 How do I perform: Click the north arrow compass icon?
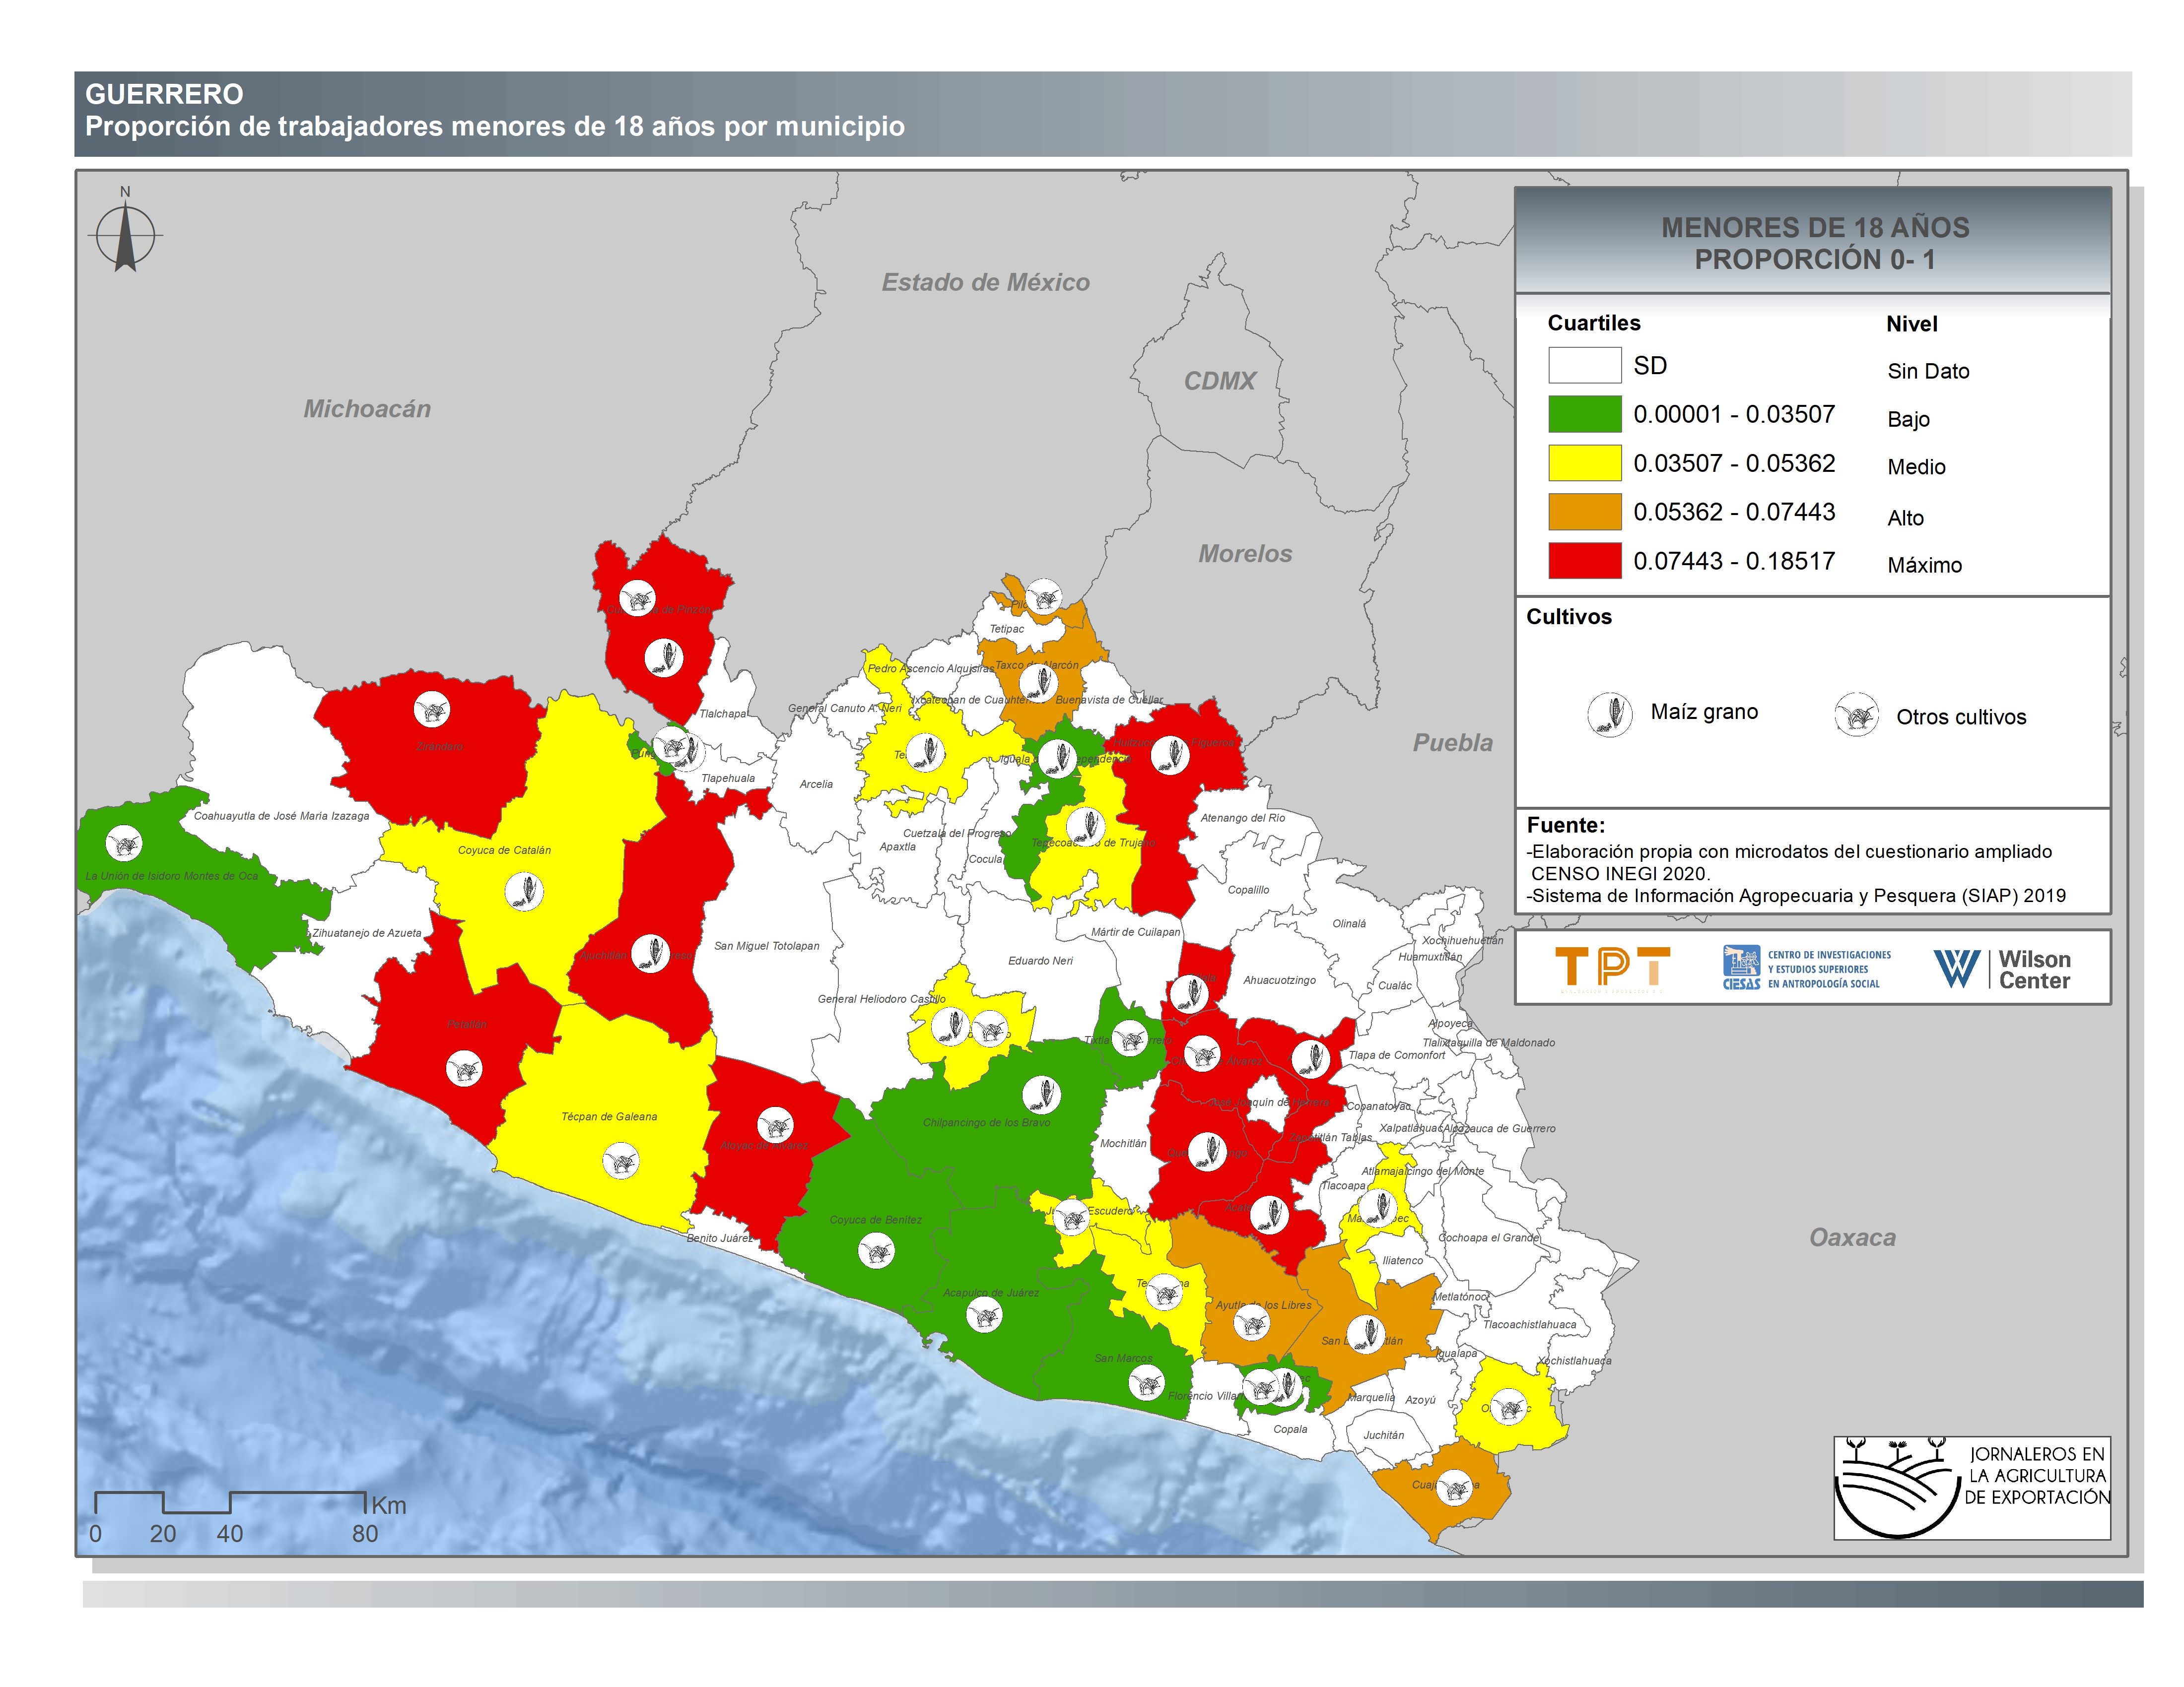coord(125,236)
